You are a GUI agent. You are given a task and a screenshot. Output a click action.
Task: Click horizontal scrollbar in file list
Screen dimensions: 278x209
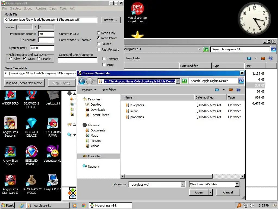pyautogui.click(x=168, y=176)
